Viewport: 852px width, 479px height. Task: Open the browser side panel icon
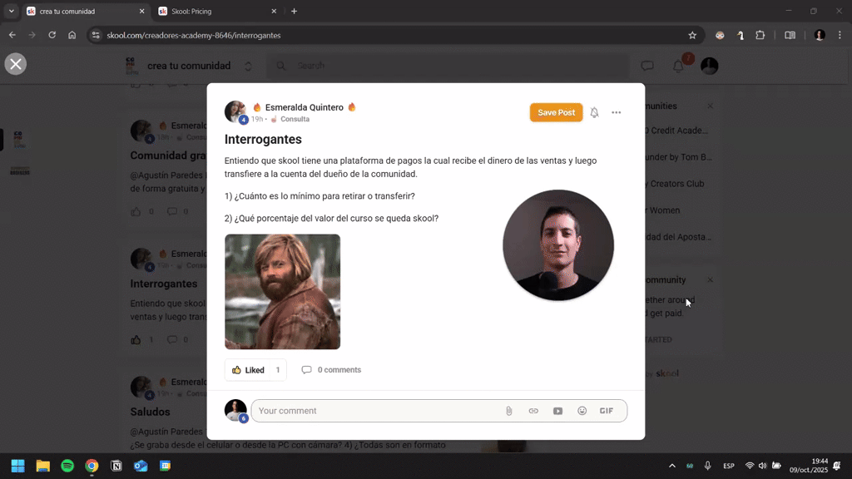coord(790,35)
